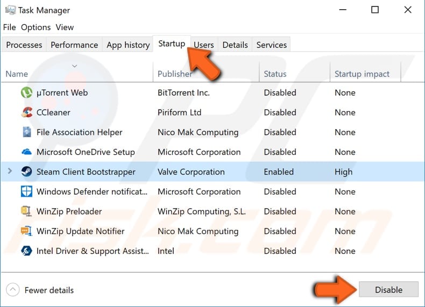Select Steam Client Bootstrapper name text

(86, 172)
